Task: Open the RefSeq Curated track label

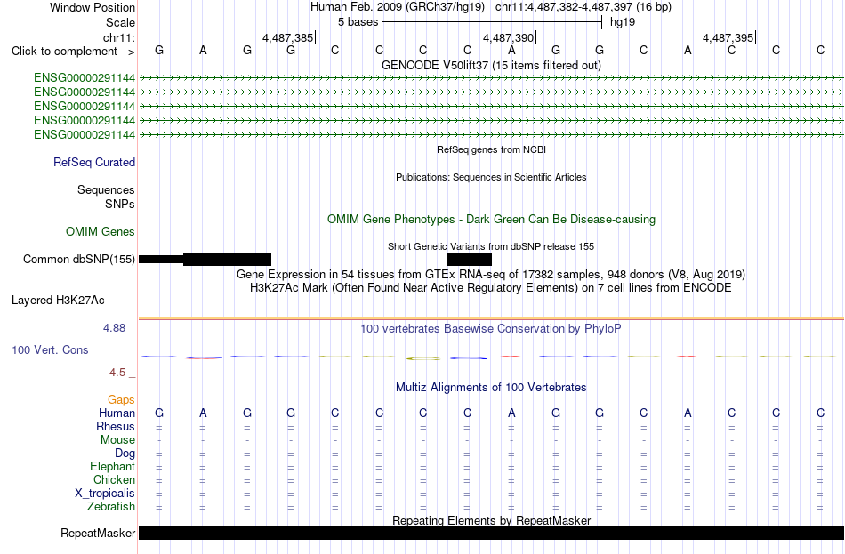Action: (93, 162)
